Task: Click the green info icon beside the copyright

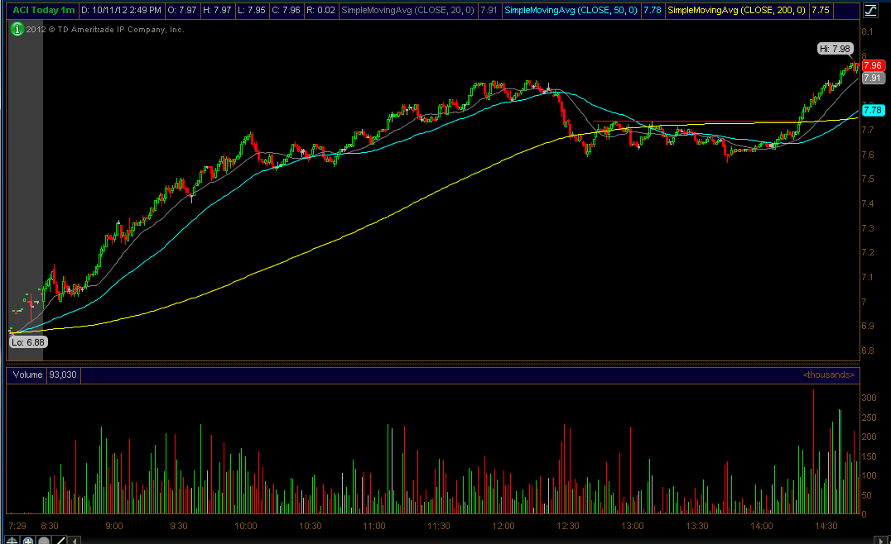Action: pos(17,29)
